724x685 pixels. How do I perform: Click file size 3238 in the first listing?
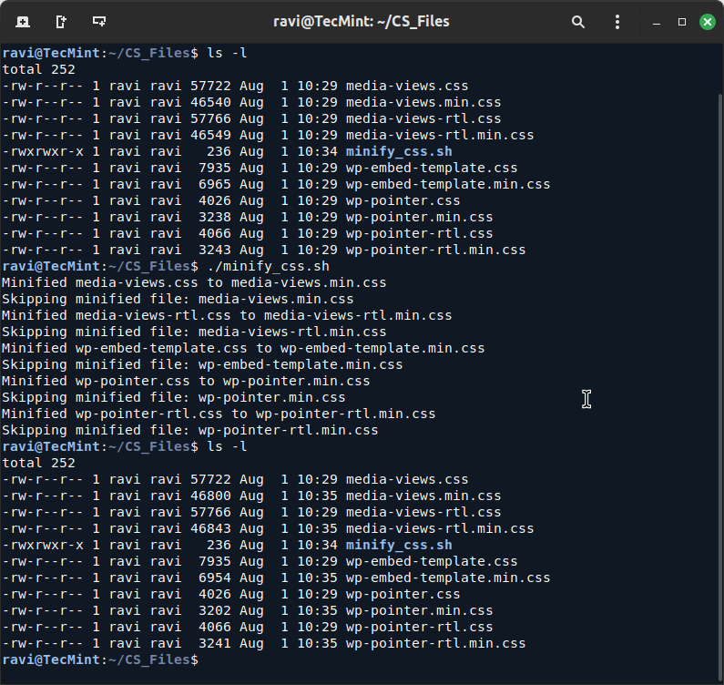[215, 217]
